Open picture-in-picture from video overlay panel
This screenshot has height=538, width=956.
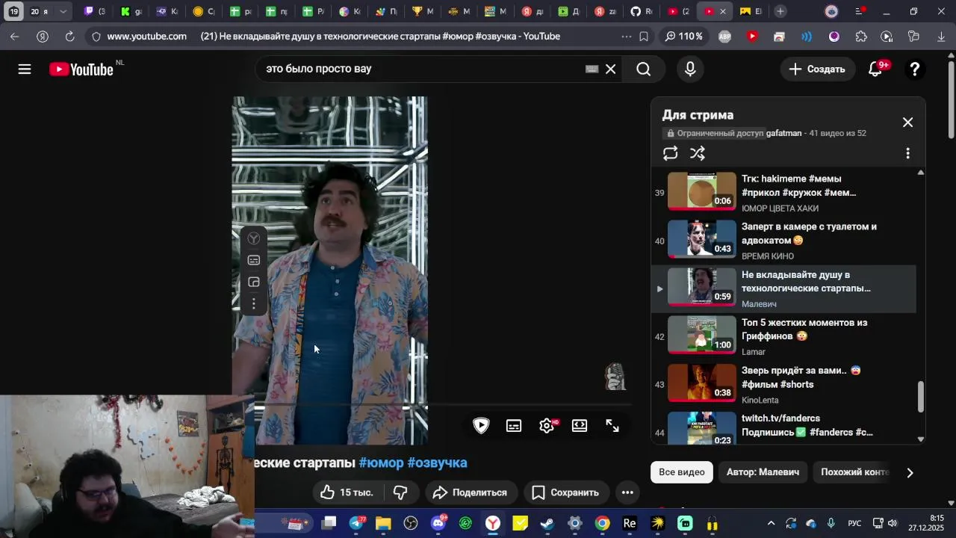point(254,282)
